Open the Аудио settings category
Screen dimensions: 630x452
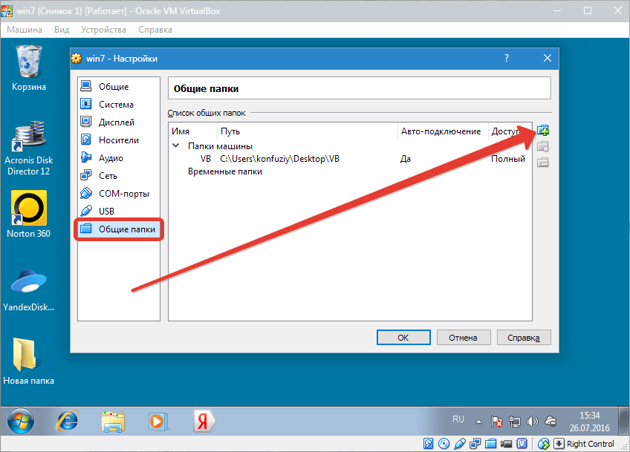pos(119,157)
